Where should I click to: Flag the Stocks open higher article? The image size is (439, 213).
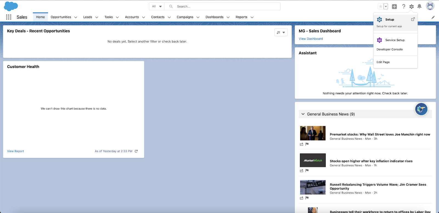(x=307, y=171)
